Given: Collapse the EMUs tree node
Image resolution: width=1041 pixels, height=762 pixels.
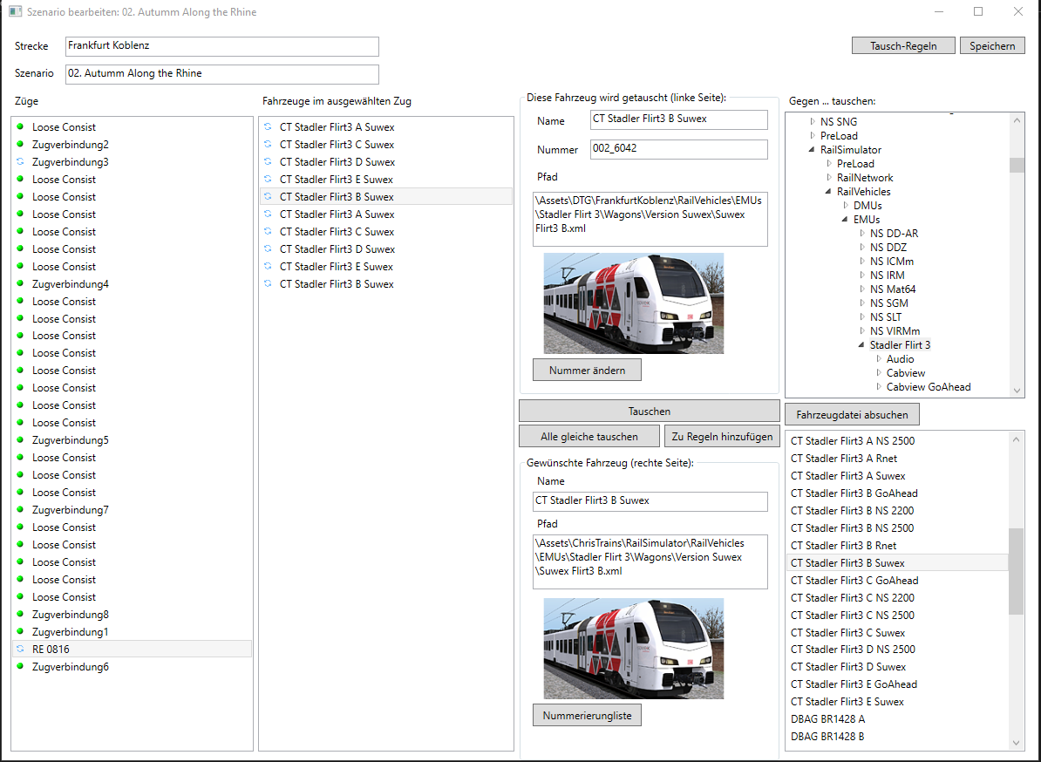Looking at the screenshot, I should coord(845,220).
